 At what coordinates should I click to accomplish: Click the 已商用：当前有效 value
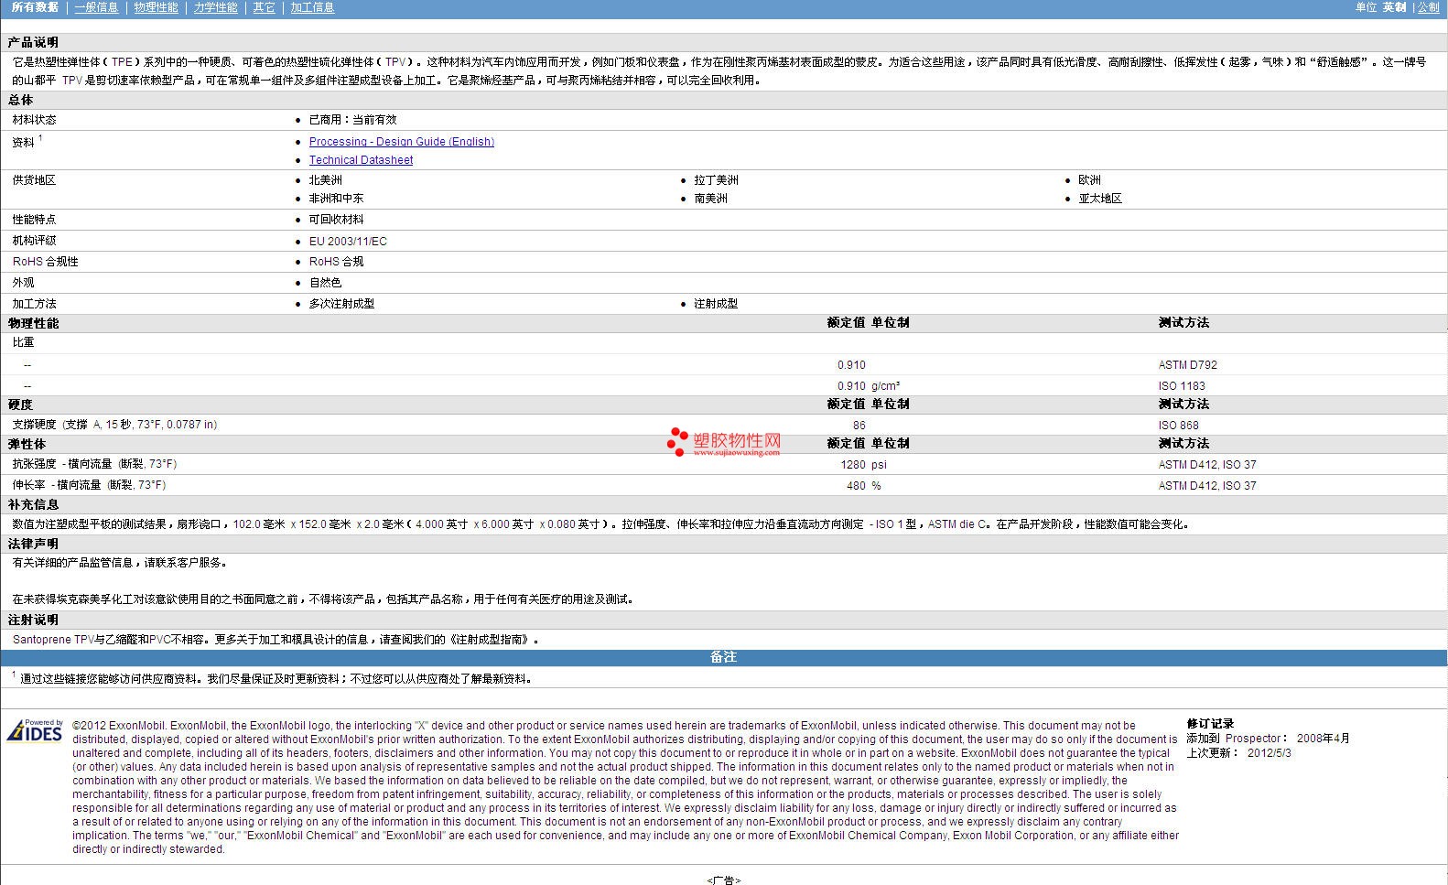(x=353, y=120)
